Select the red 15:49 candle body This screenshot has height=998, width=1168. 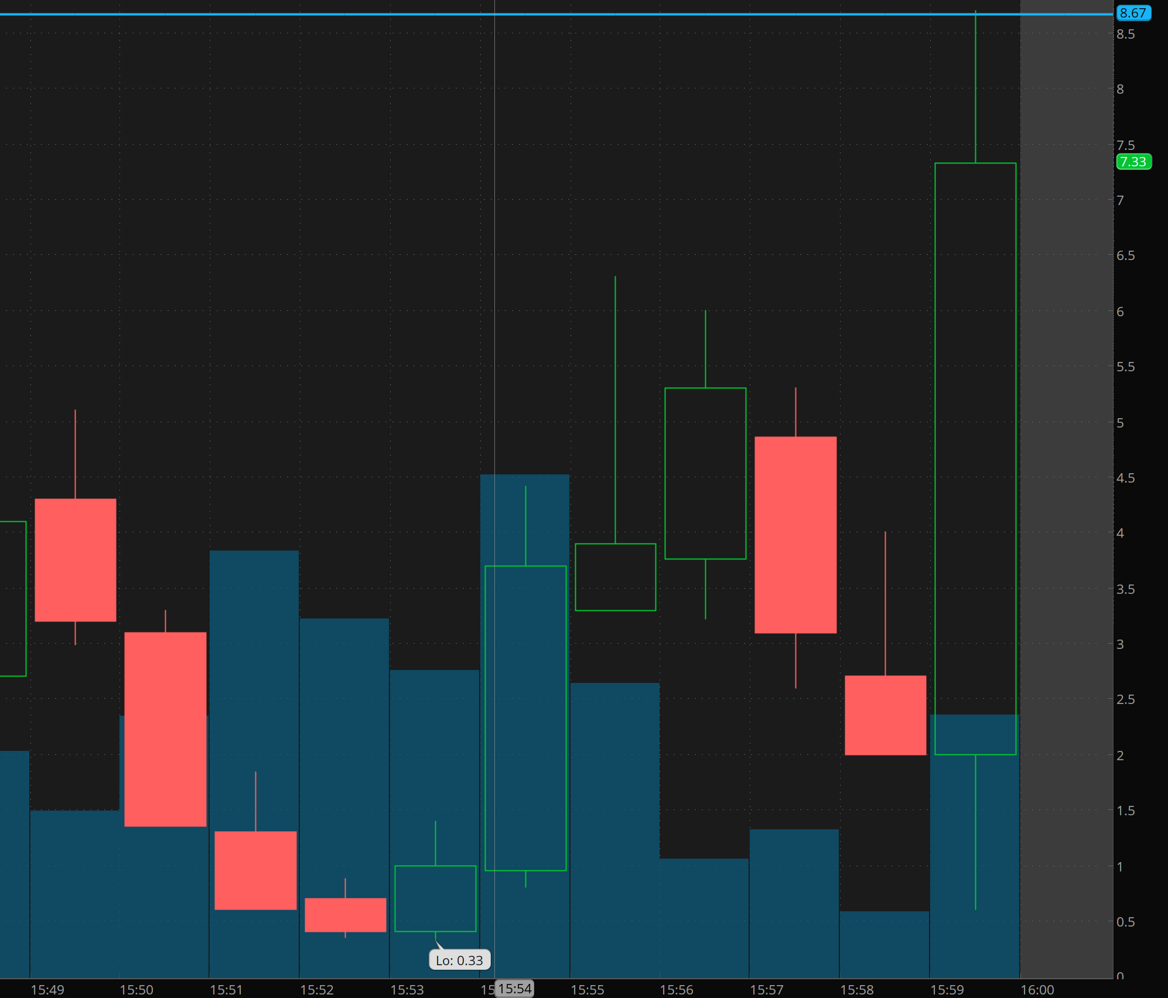pos(76,559)
